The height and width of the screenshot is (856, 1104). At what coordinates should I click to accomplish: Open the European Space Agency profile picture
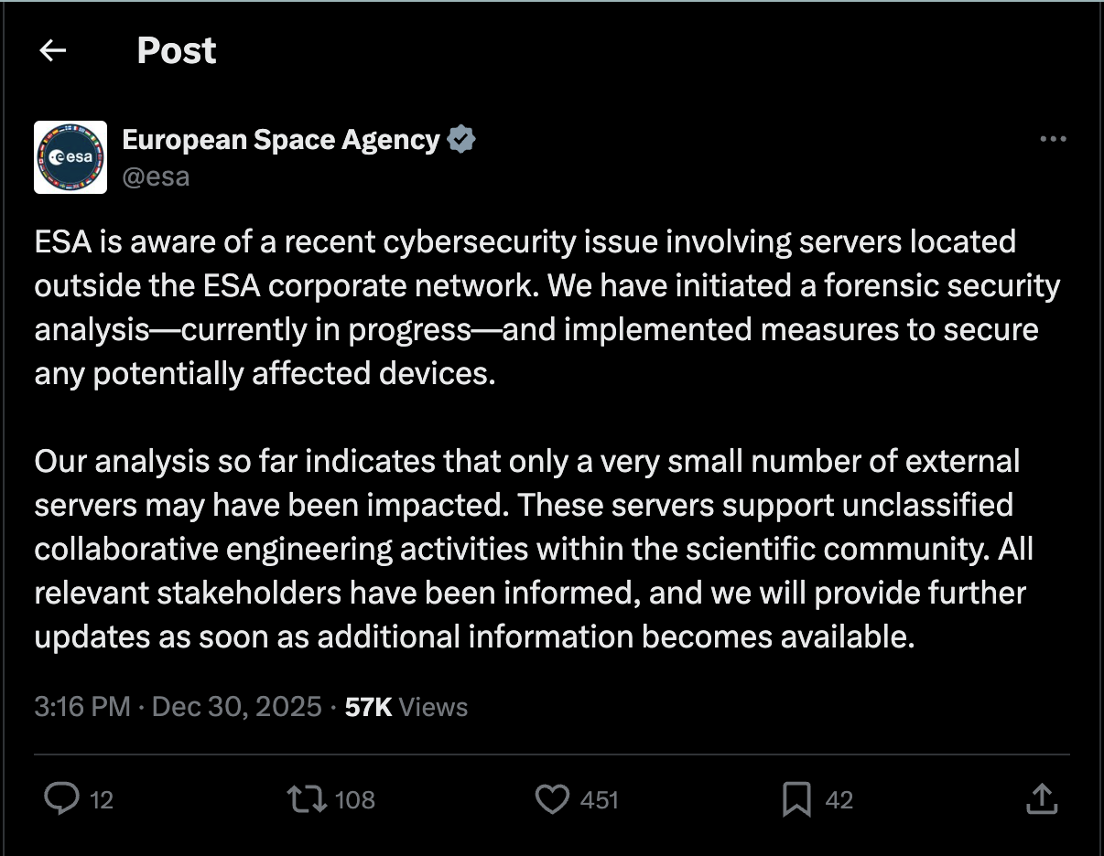(70, 156)
